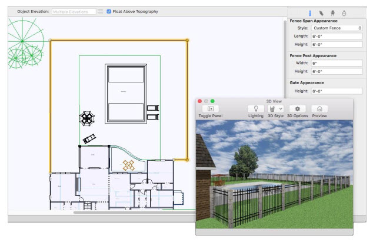Select the fourth inspector tab icon

pyautogui.click(x=344, y=13)
